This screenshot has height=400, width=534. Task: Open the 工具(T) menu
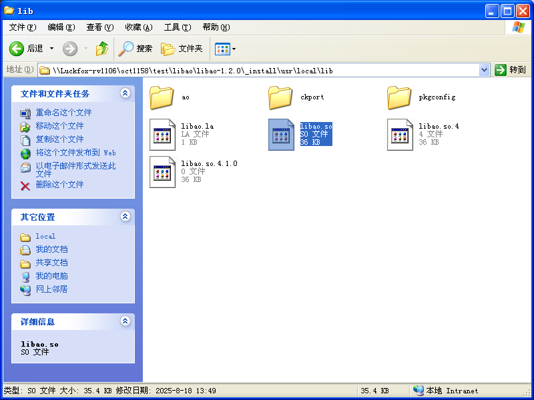click(178, 27)
